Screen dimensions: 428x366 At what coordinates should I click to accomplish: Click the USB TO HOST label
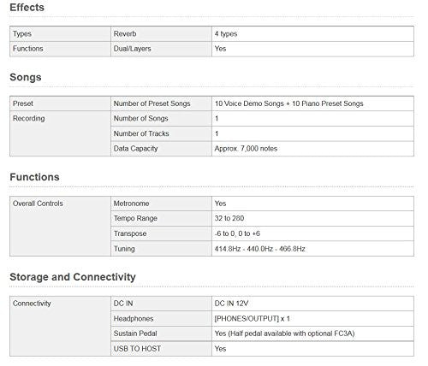click(x=137, y=349)
